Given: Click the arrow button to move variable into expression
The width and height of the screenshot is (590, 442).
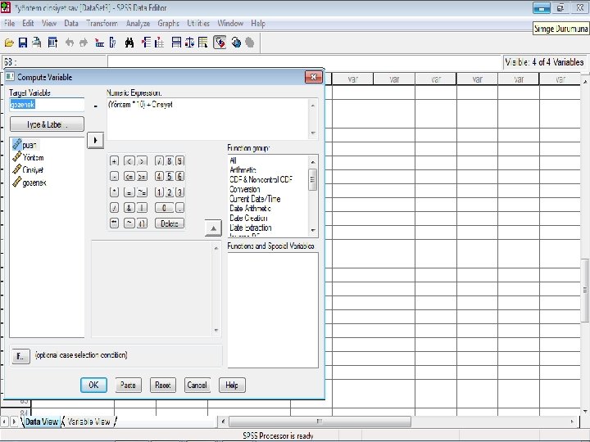Looking at the screenshot, I should pos(96,140).
